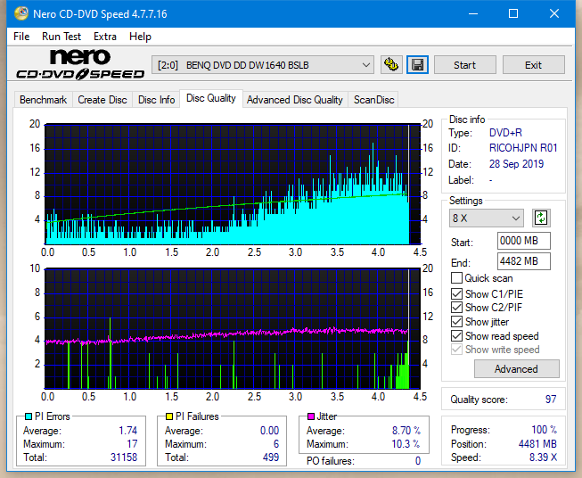The image size is (582, 478).
Task: Click PI Failures total 499
Action: pos(271,457)
